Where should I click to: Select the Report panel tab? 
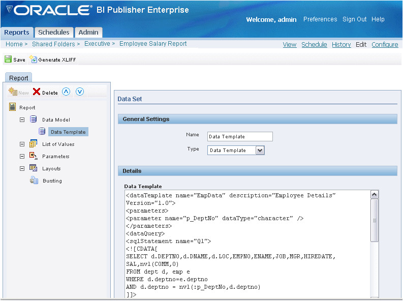[x=18, y=78]
